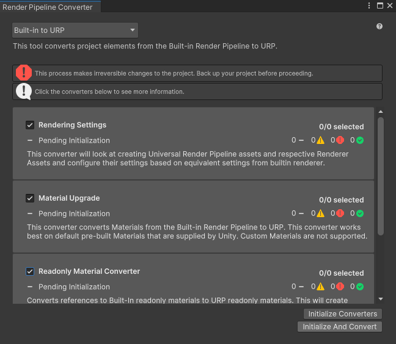The width and height of the screenshot is (396, 344).
Task: Click the Initialize And Convert button
Action: tap(340, 326)
